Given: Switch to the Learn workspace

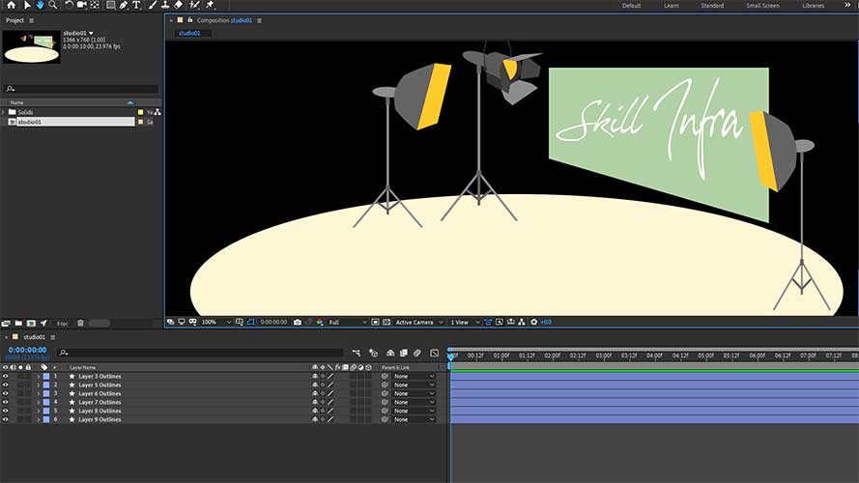Looking at the screenshot, I should coord(672,6).
